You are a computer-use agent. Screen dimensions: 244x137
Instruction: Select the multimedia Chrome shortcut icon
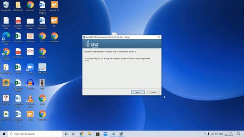tap(54, 37)
